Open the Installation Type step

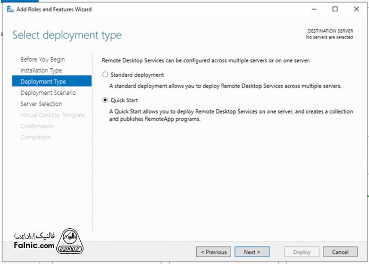tap(41, 70)
